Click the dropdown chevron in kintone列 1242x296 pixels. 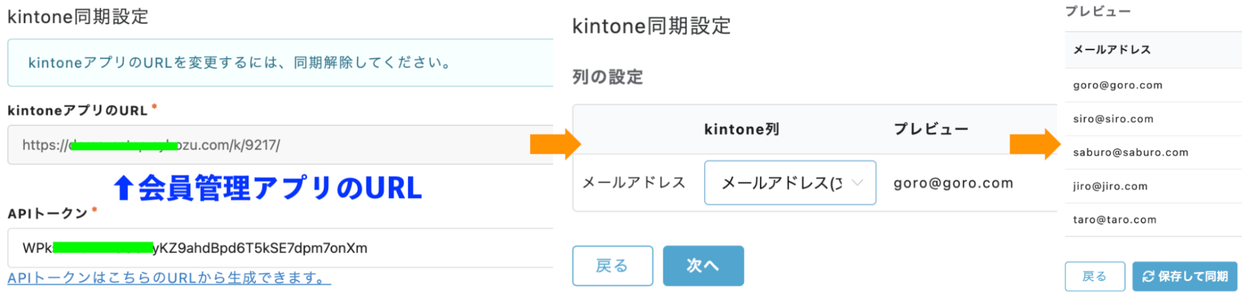click(x=857, y=182)
